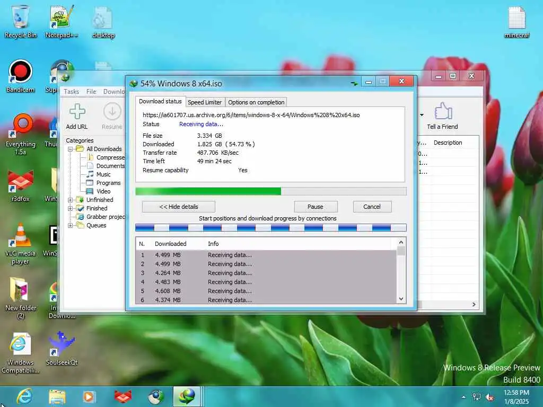
Task: Click the network icon in system tray
Action: pos(477,397)
